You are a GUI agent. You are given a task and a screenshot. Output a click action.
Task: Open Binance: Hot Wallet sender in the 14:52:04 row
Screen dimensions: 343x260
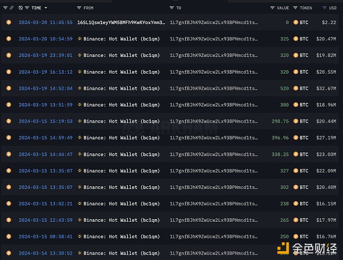click(122, 88)
